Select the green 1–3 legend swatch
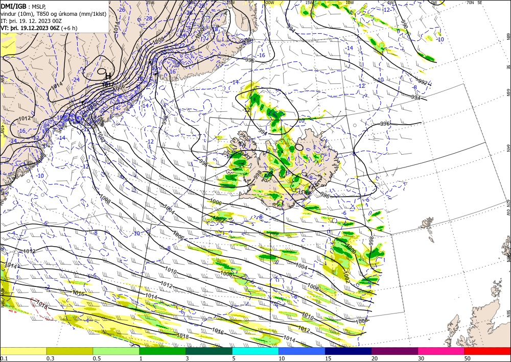Image resolution: width=511 pixels, height=362 pixels. [162, 351]
